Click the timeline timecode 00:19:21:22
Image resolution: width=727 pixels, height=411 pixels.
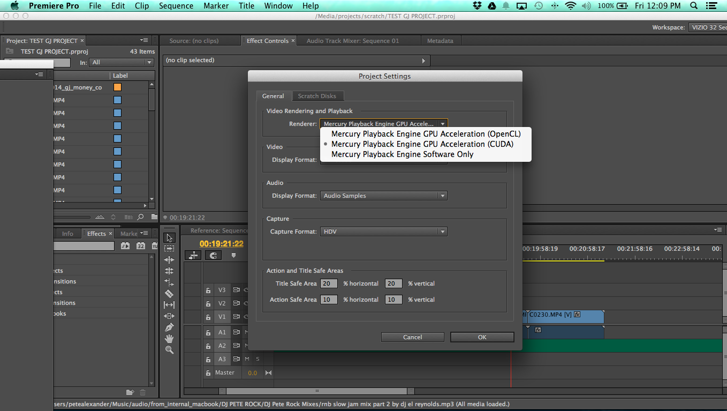coord(222,243)
